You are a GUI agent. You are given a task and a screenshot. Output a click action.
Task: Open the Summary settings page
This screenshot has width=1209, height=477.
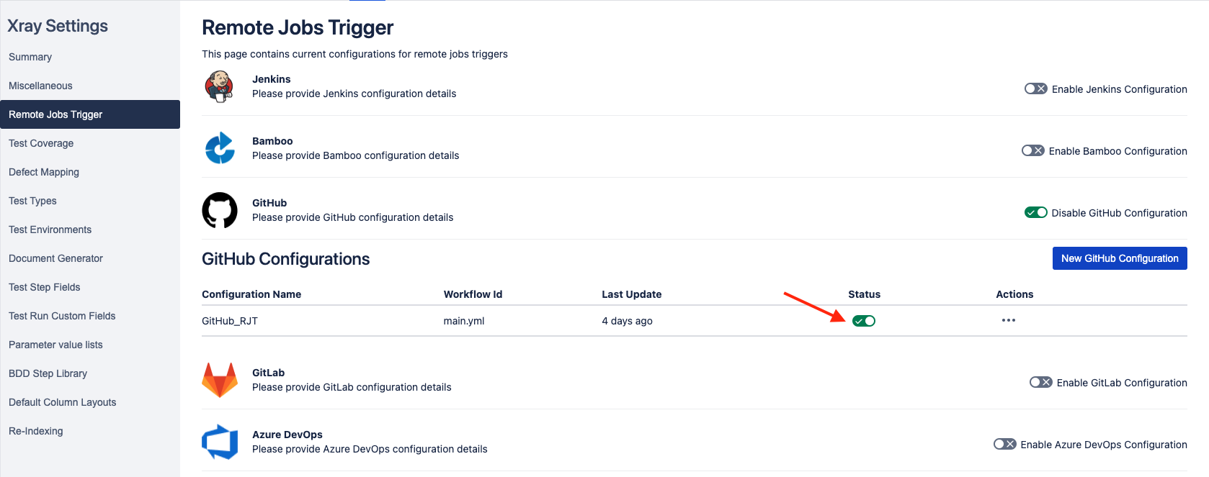(30, 57)
